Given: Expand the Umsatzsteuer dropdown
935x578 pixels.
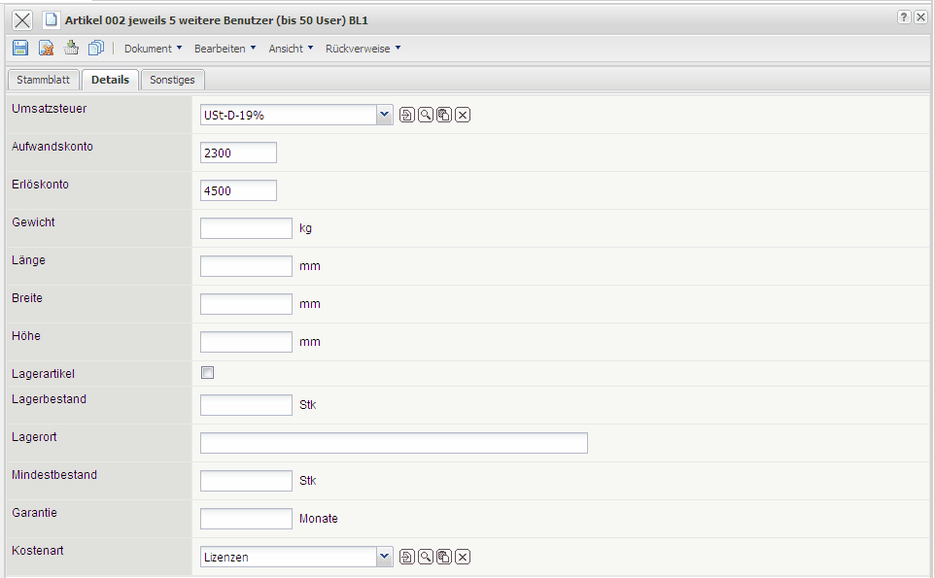Looking at the screenshot, I should coord(384,116).
